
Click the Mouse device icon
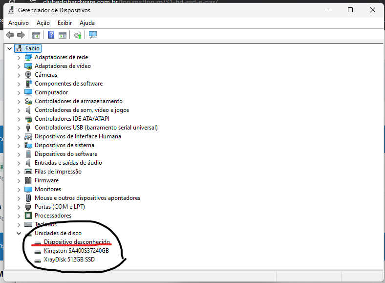click(28, 198)
